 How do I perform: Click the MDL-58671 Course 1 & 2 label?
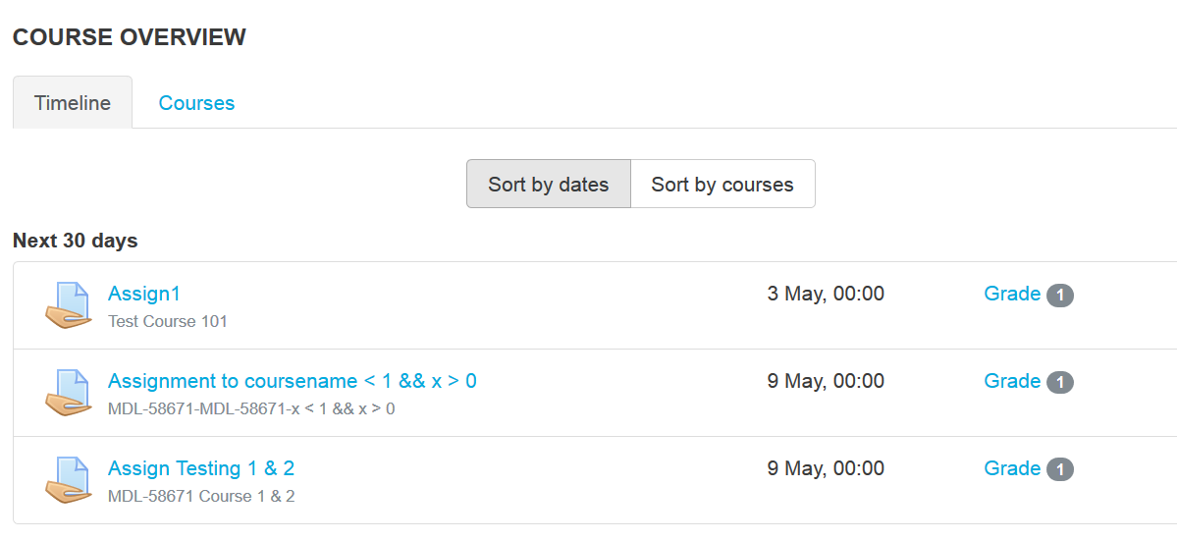(x=201, y=496)
